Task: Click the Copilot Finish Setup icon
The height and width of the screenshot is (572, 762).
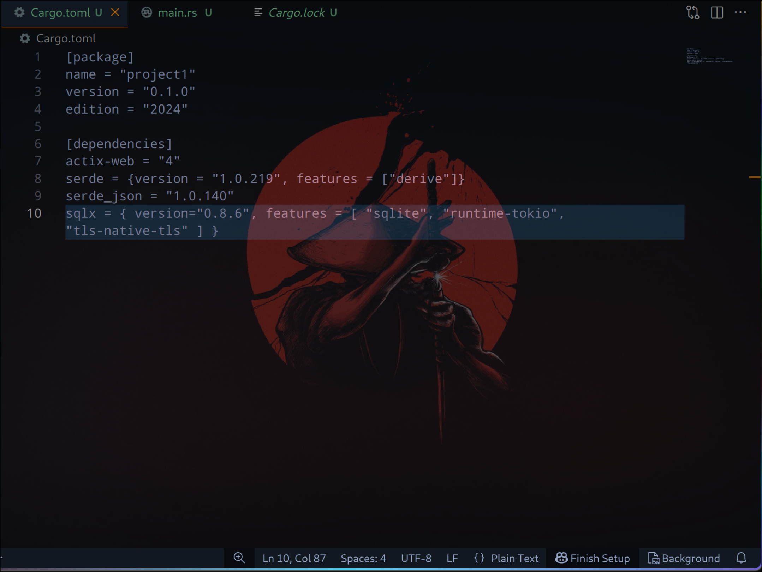Action: [561, 558]
